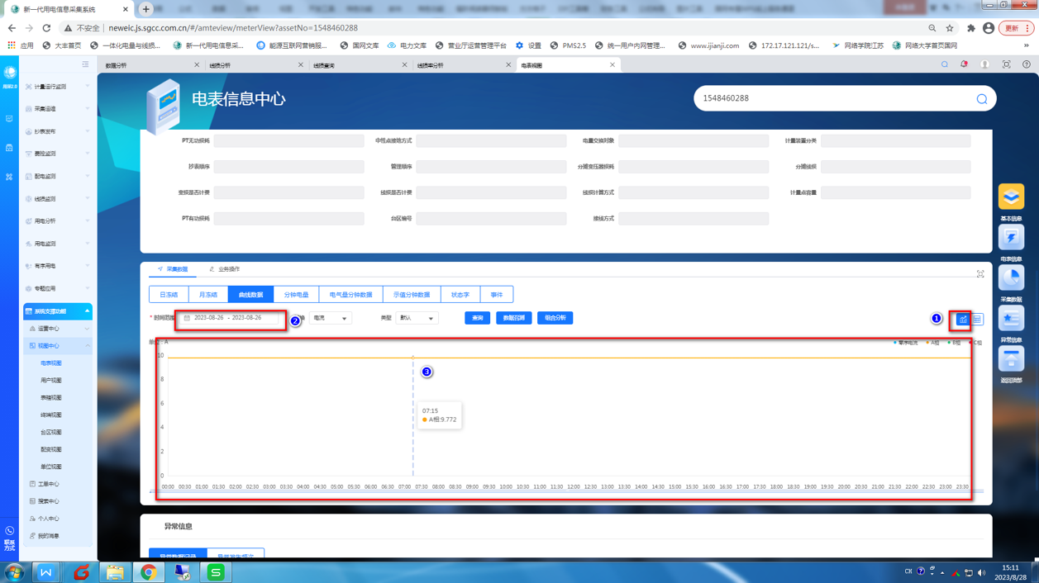Open the 采集数据 pie chart shortcut
1039x583 pixels.
pos(1011,278)
